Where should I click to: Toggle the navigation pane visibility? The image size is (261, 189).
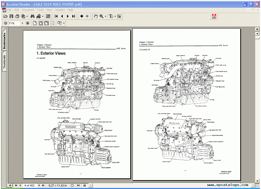[x=48, y=16]
